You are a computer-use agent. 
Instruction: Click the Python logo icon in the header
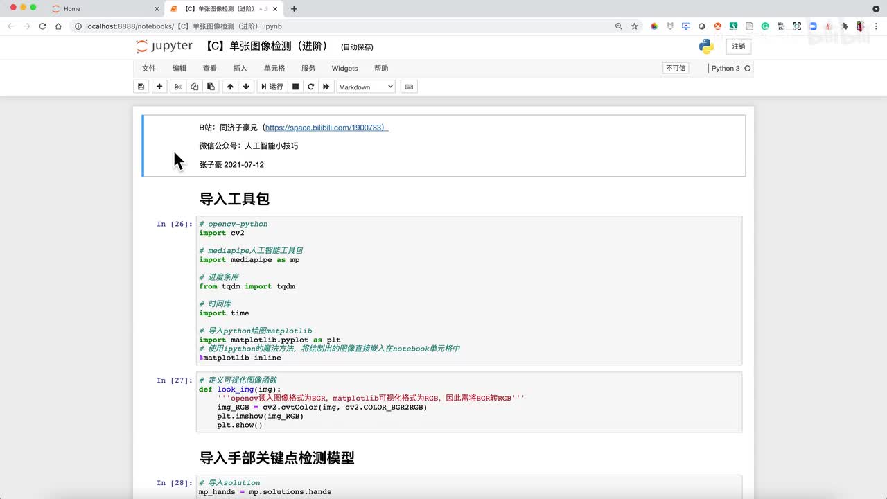(x=706, y=46)
